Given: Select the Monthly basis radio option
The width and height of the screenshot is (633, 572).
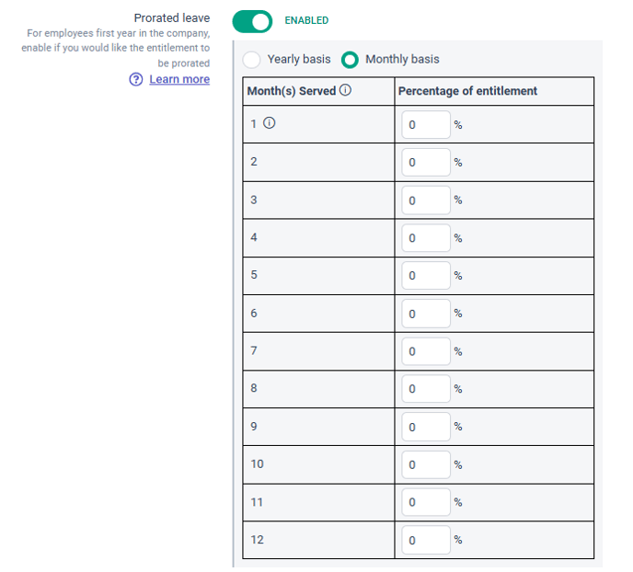Looking at the screenshot, I should pyautogui.click(x=350, y=60).
